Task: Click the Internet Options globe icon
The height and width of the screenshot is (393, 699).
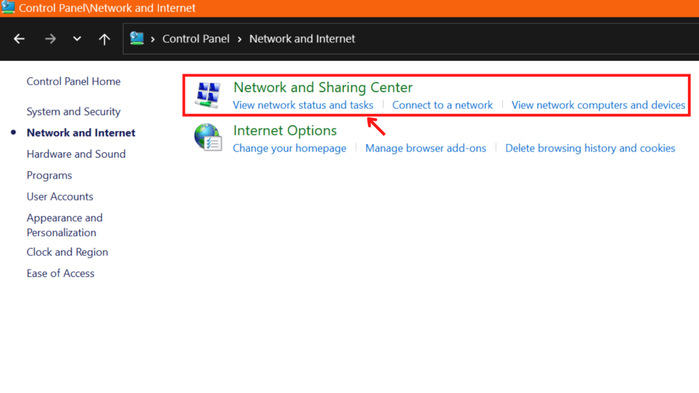Action: (x=208, y=137)
